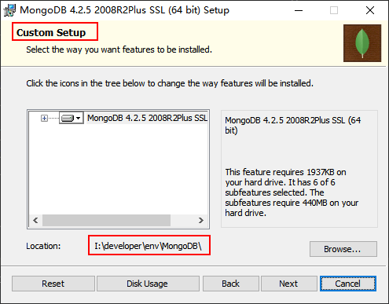Viewport: 389px width, 304px height.
Task: Click the Custom Setup heading
Action: [51, 33]
